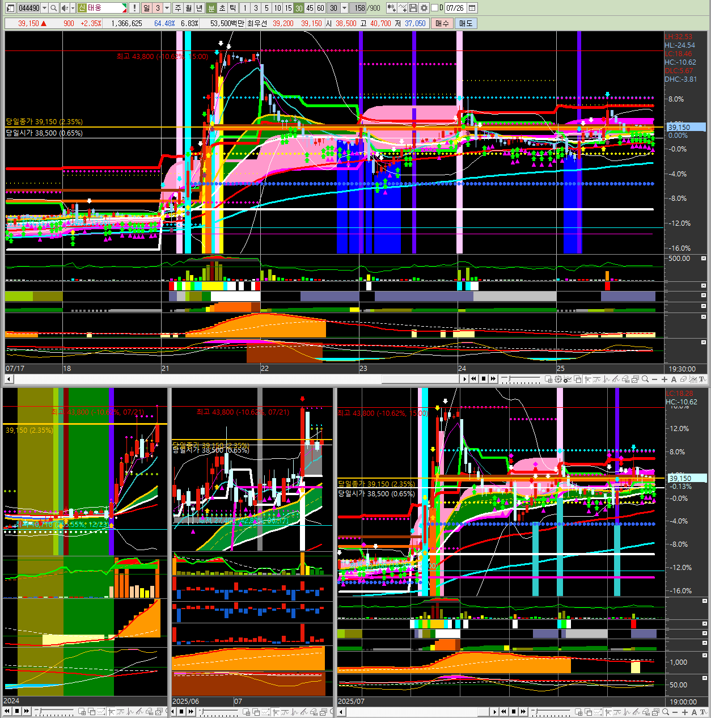Image resolution: width=711 pixels, height=718 pixels.
Task: Stop replay in the bottom-middle chart pane
Action: (181, 711)
